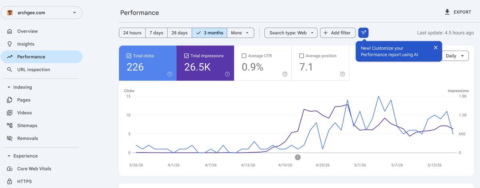Collapse the Experience section
Image resolution: width=480 pixels, height=188 pixels.
(x=9, y=156)
